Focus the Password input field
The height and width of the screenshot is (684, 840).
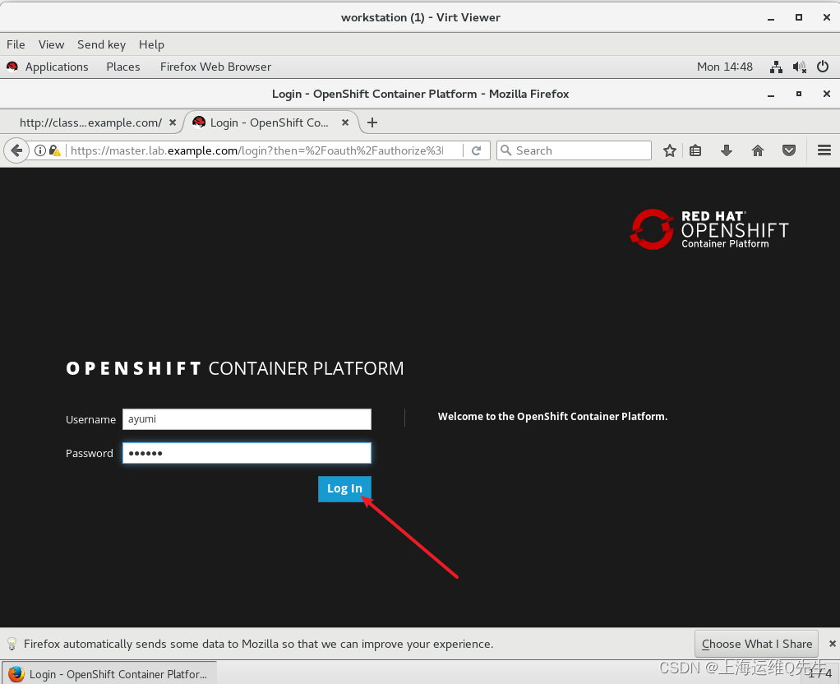pyautogui.click(x=247, y=453)
